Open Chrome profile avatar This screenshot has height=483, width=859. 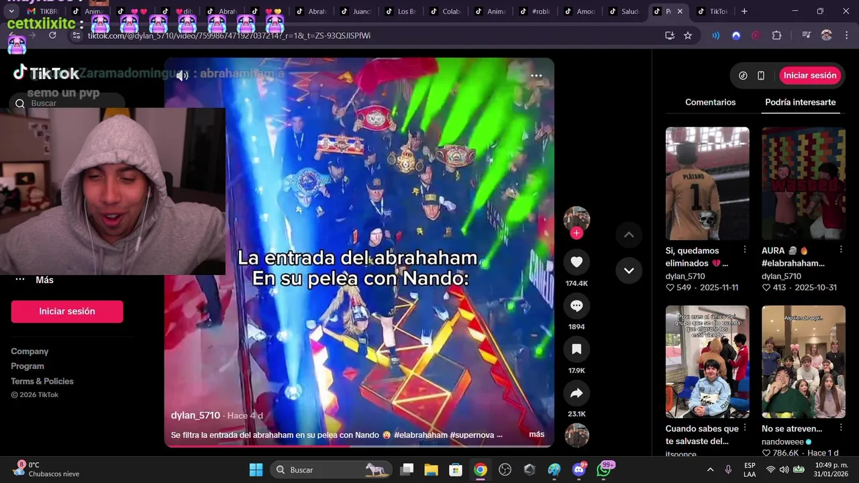(826, 36)
